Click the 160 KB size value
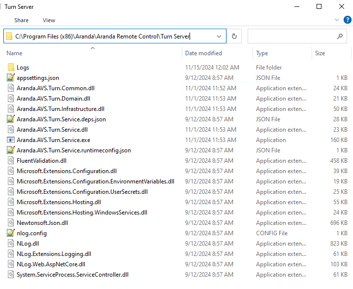The width and height of the screenshot is (353, 289). pyautogui.click(x=339, y=140)
